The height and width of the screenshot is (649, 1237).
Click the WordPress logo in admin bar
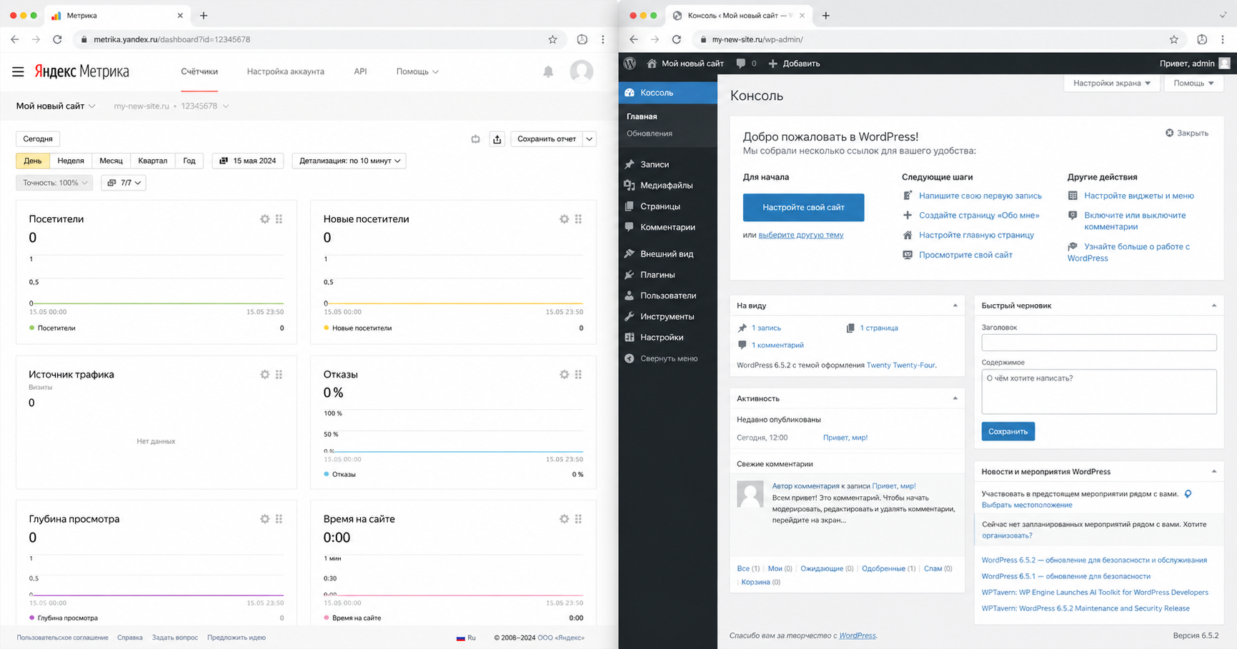630,64
